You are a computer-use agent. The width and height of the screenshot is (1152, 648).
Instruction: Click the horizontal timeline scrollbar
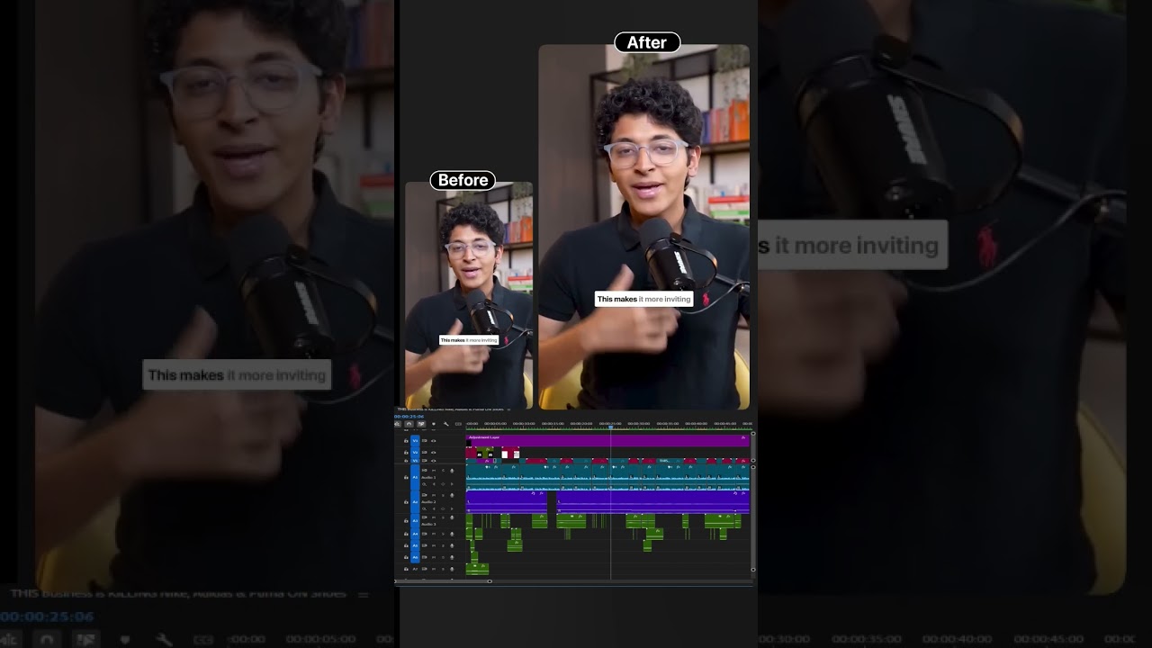click(443, 580)
